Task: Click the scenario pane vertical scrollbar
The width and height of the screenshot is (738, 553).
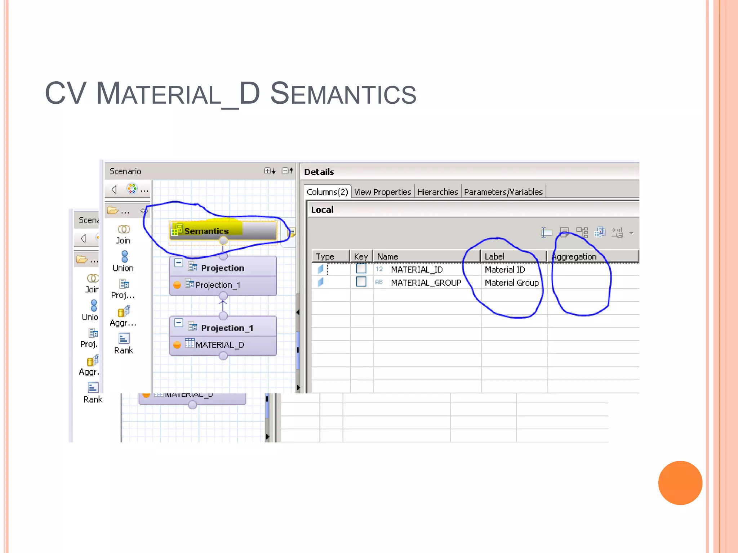Action: pos(298,349)
